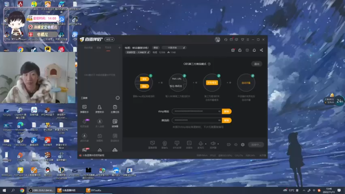The height and width of the screenshot is (194, 345).
Task: Open Microsoft Edge desktop shortcut
Action: pos(20,128)
